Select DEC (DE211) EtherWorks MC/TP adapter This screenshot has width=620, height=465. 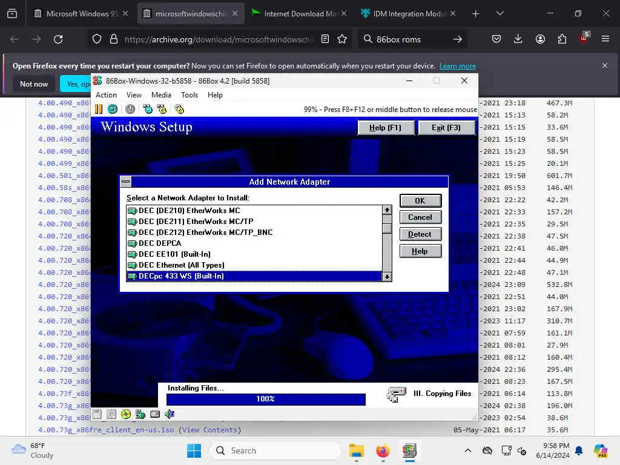254,222
